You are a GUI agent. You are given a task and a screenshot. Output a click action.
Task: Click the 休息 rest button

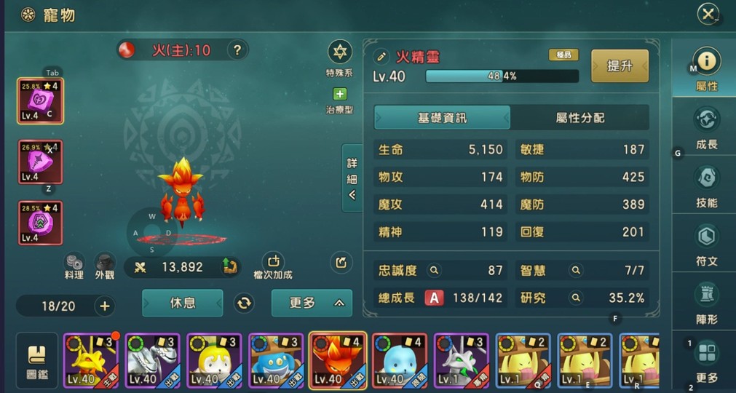183,303
